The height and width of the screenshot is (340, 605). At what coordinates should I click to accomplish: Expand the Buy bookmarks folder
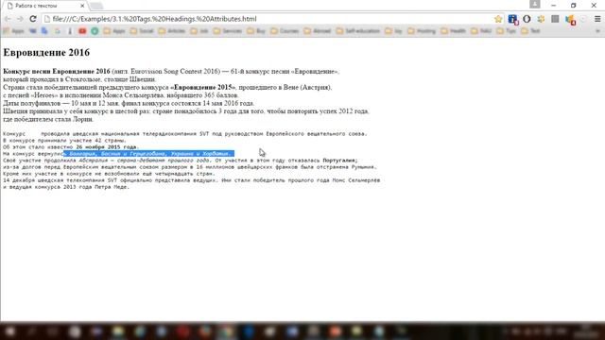pos(256,31)
